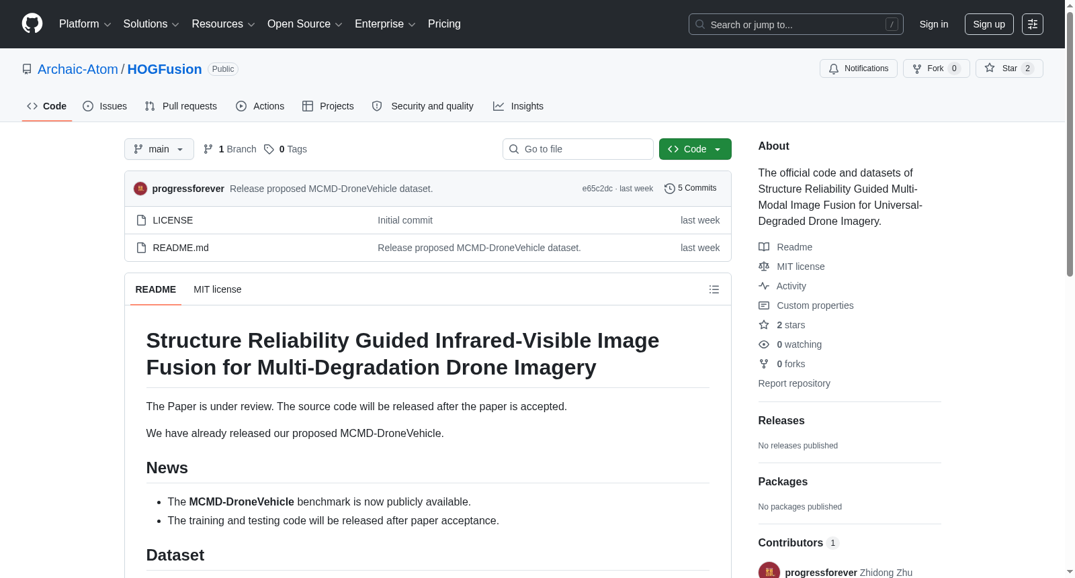
Task: Click the LICENSE file icon
Action: 141,220
